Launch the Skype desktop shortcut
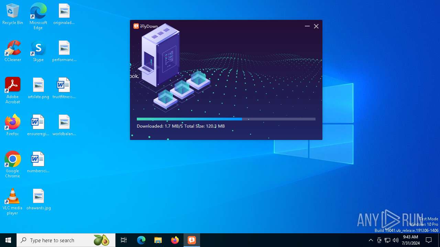This screenshot has height=247, width=440. (x=38, y=51)
